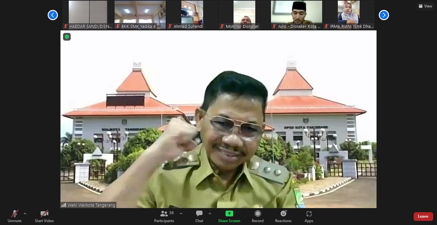Unmute the microphone

(x=14, y=216)
